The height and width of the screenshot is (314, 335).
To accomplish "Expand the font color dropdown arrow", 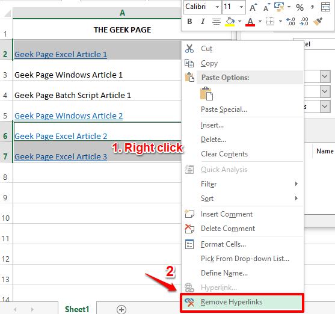I will (x=260, y=22).
